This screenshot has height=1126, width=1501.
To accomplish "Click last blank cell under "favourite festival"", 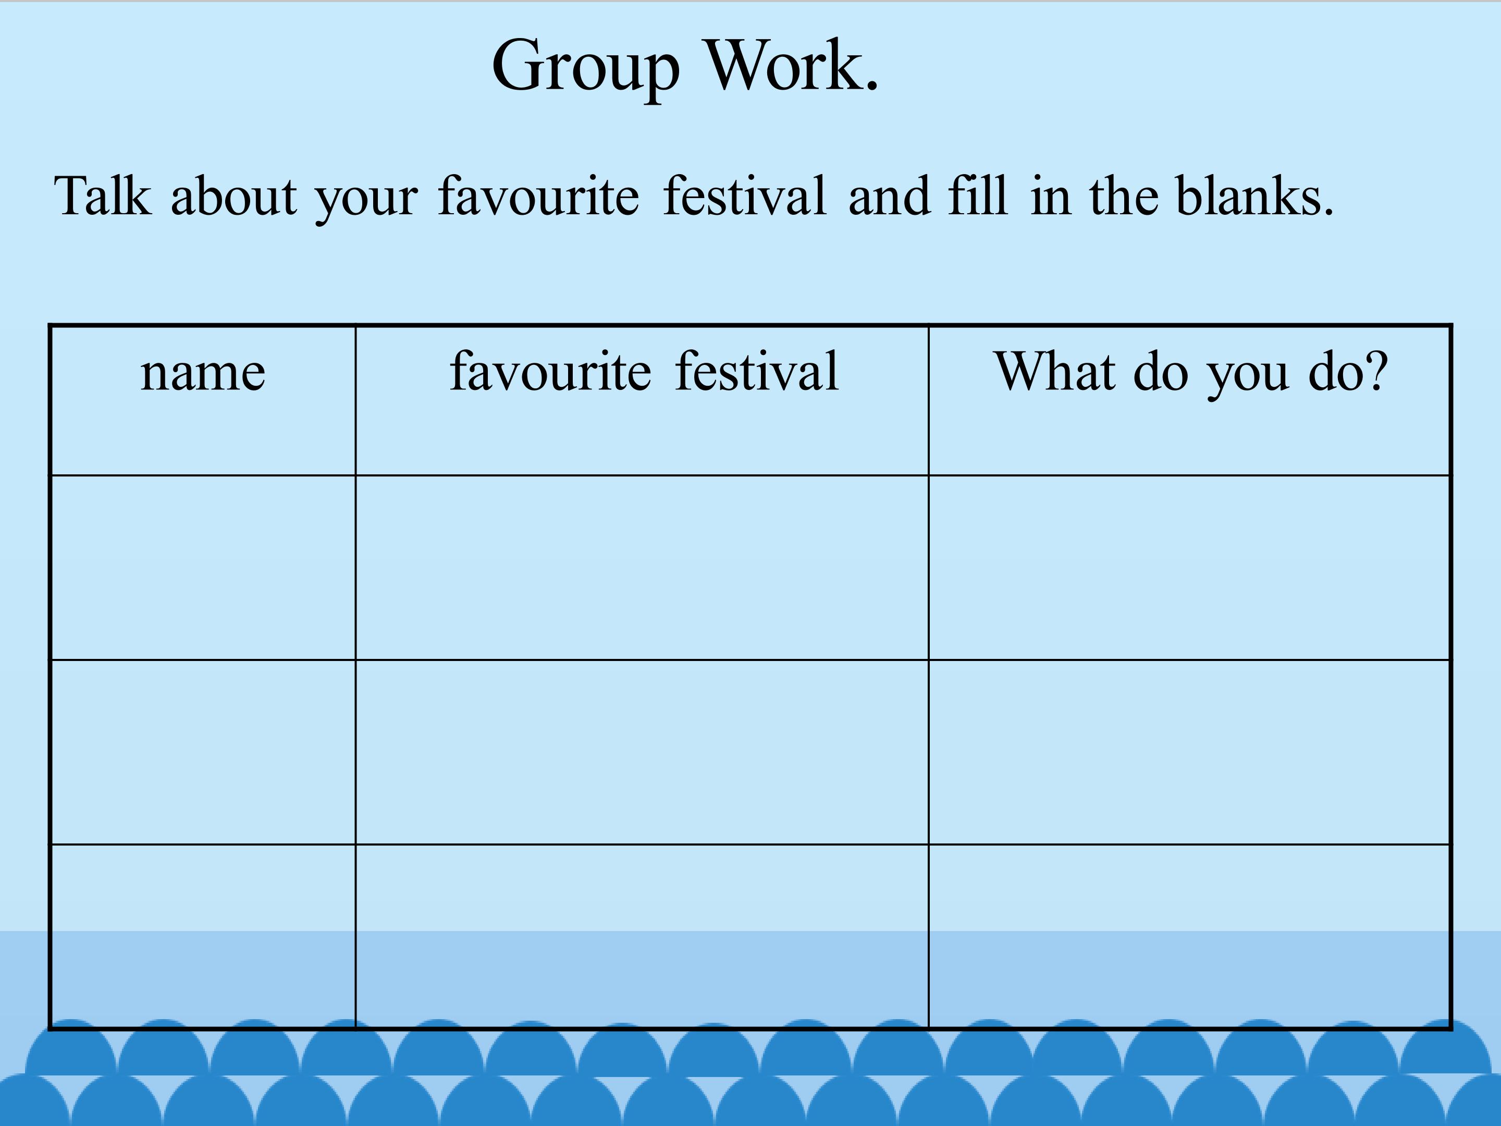I will pos(642,937).
